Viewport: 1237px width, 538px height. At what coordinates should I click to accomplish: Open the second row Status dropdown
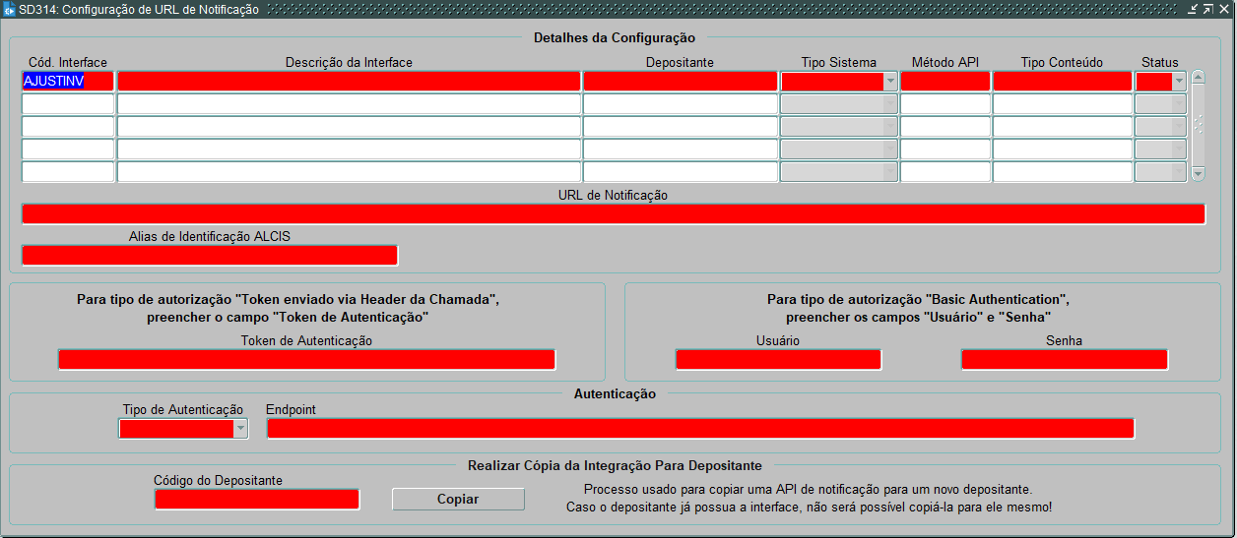click(1179, 104)
